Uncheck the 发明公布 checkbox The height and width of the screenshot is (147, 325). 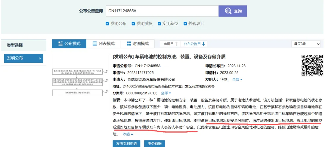(x=107, y=23)
